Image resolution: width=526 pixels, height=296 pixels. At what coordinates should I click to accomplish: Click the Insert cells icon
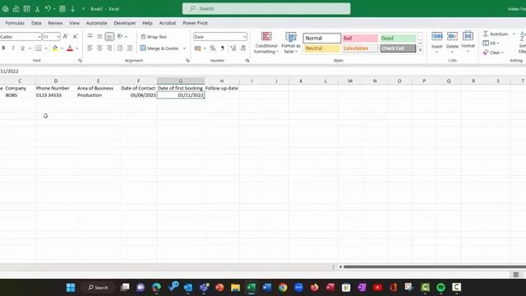436,36
